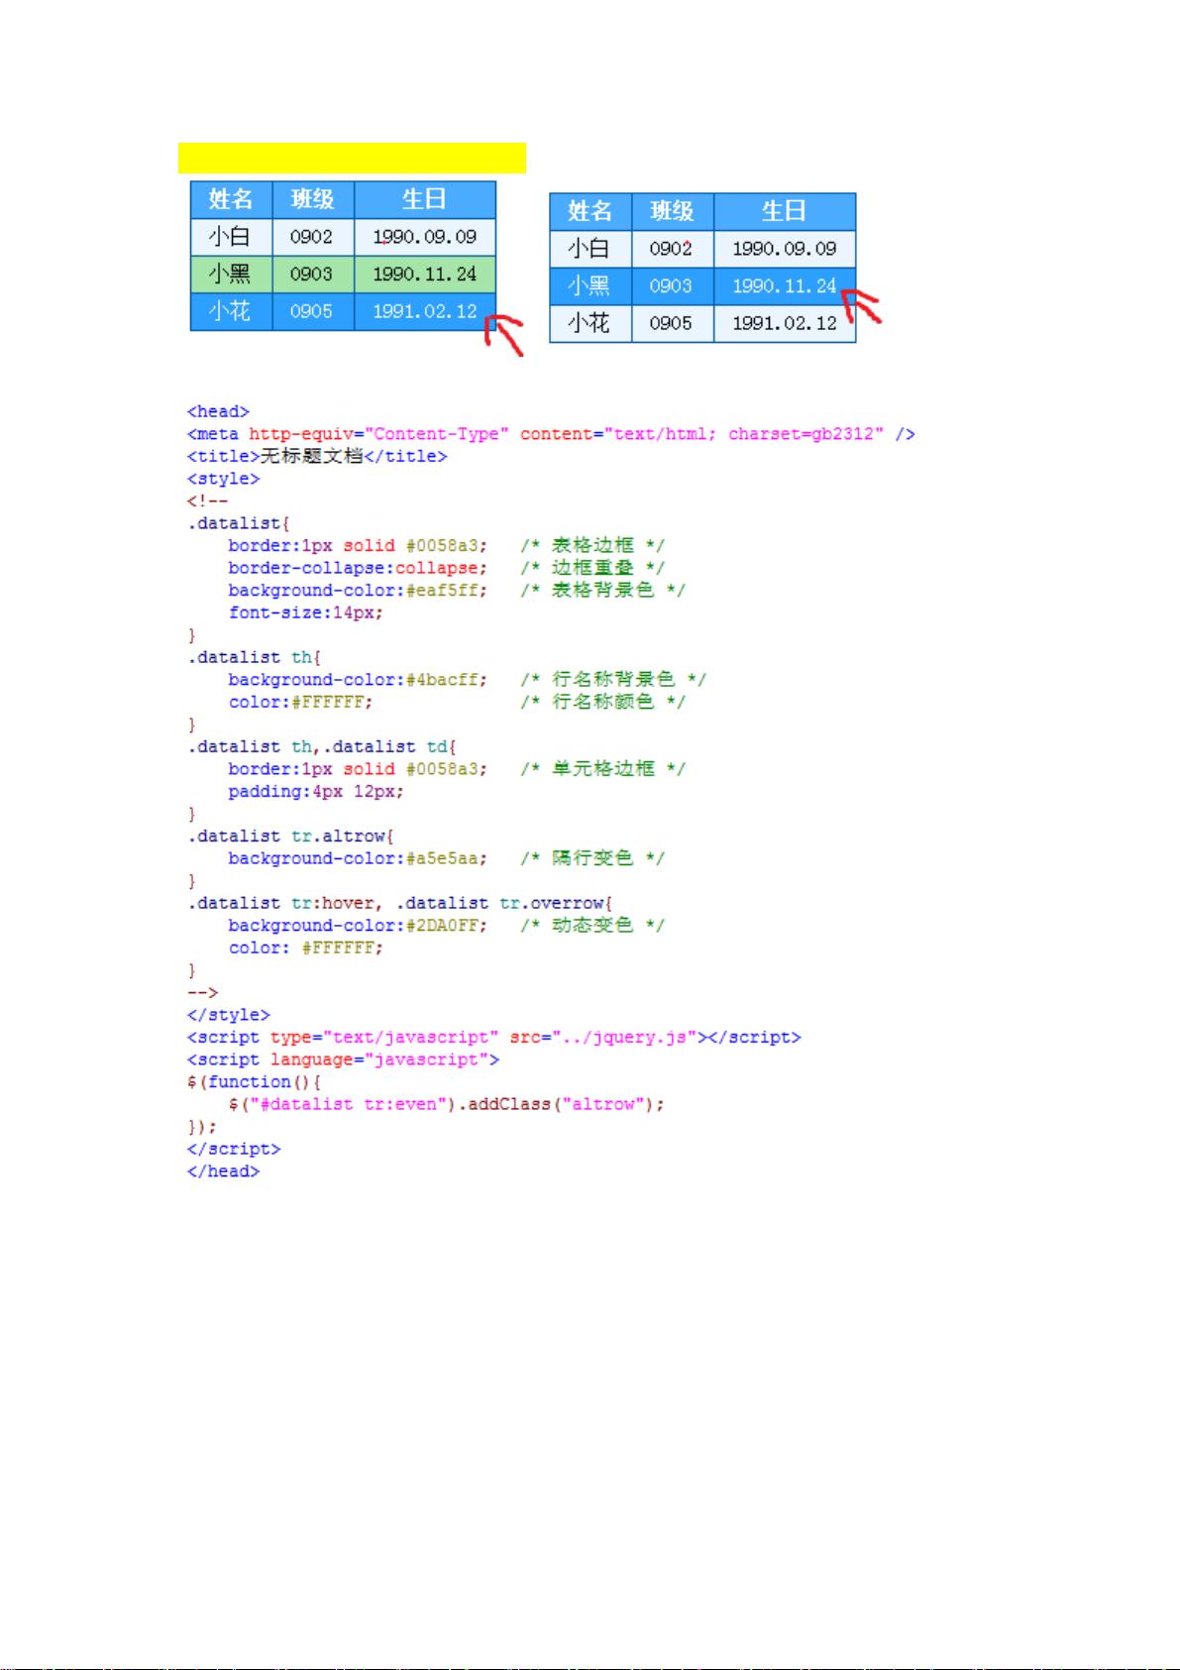This screenshot has width=1180, height=1670.
Task: Click the $(function(){ line
Action: pyautogui.click(x=254, y=1081)
